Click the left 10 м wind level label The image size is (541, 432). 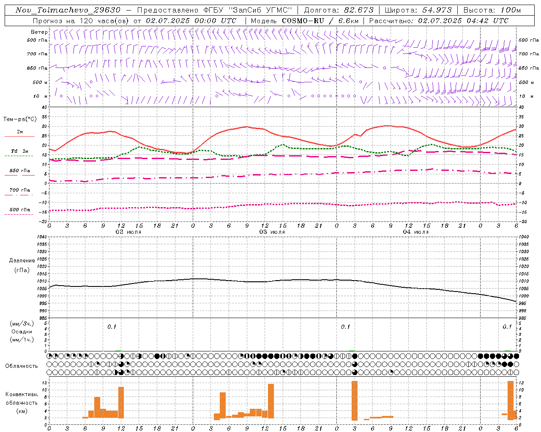40,96
